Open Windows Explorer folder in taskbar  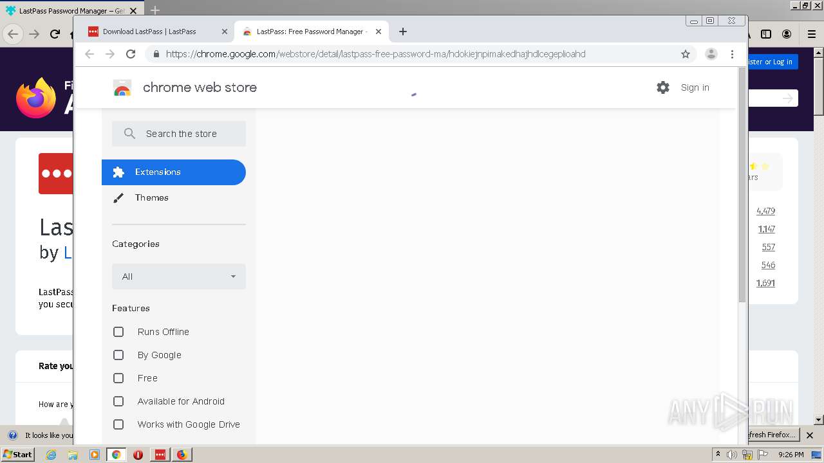click(73, 455)
